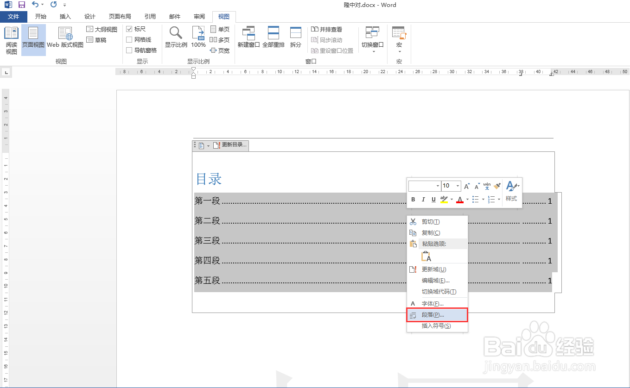
Task: Switch to Design (设计) tab
Action: [x=90, y=17]
